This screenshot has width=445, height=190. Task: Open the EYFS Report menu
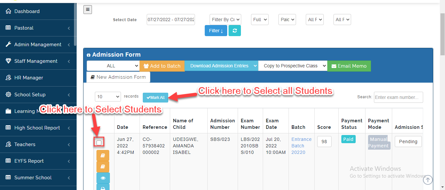[37, 161]
